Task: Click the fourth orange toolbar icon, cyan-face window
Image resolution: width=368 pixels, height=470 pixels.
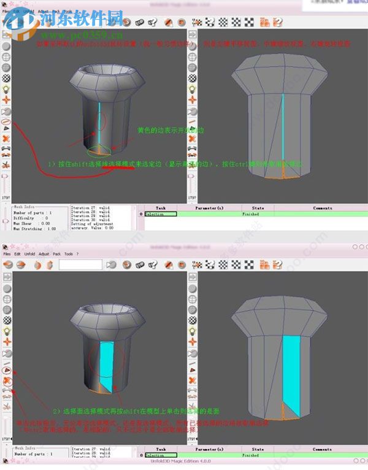Action: [x=50, y=265]
